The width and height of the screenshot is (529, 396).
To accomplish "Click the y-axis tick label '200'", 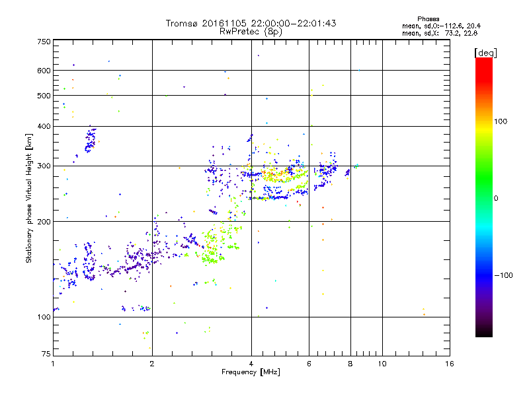I will tap(44, 222).
